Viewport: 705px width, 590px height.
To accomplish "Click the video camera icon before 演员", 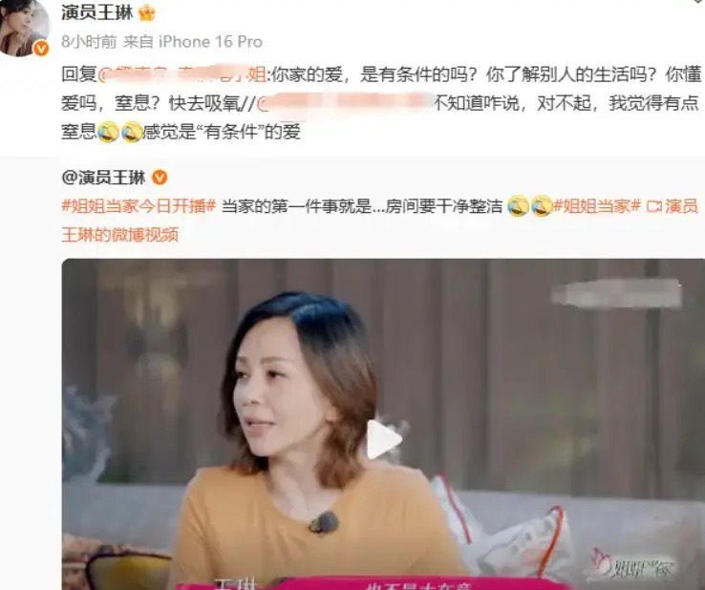I will click(x=654, y=206).
